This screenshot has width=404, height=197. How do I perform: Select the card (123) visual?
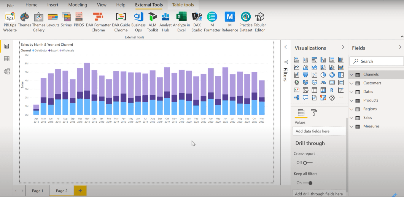click(332, 82)
